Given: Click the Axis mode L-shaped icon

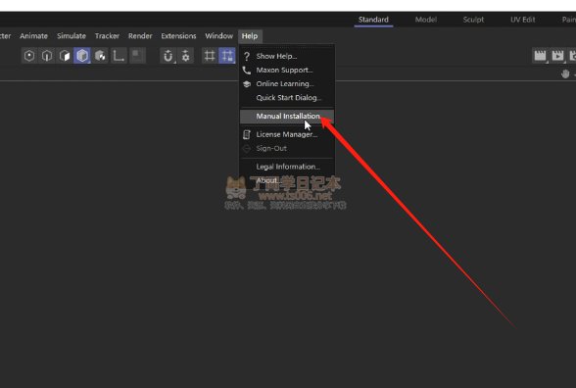Looking at the screenshot, I should tap(119, 56).
